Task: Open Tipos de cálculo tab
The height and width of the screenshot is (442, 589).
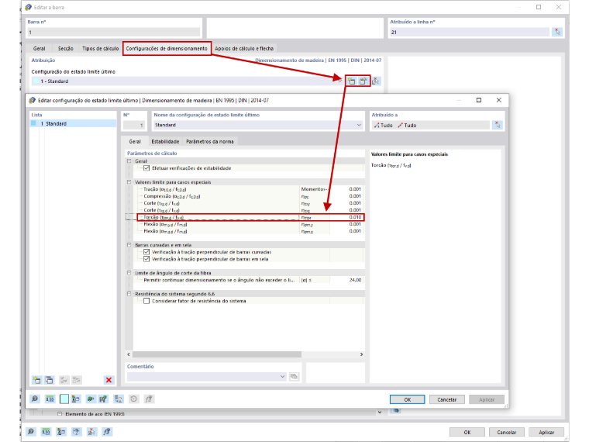Action: 100,49
